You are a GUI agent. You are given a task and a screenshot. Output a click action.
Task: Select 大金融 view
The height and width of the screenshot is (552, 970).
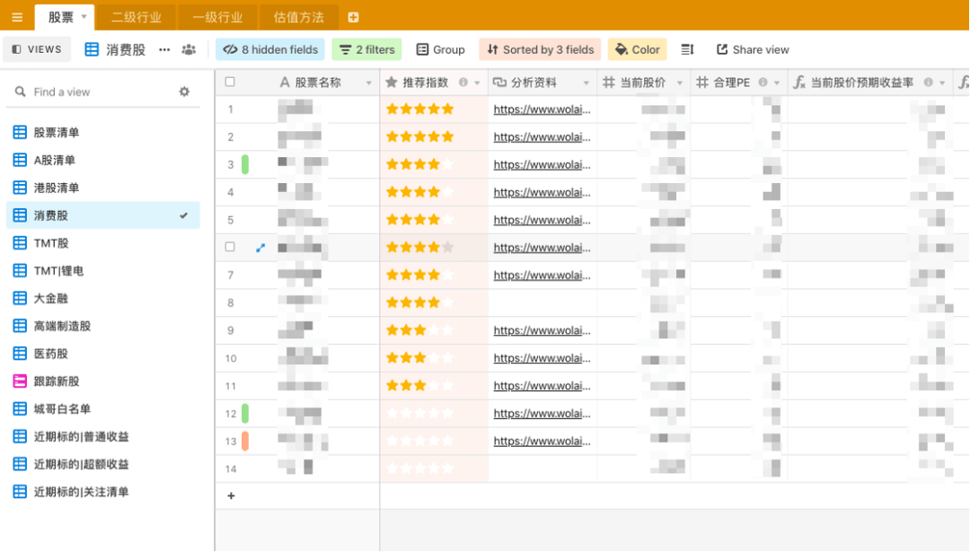(103, 298)
